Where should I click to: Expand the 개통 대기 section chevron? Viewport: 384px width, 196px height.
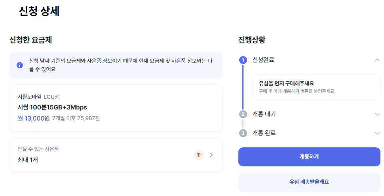[x=377, y=114]
